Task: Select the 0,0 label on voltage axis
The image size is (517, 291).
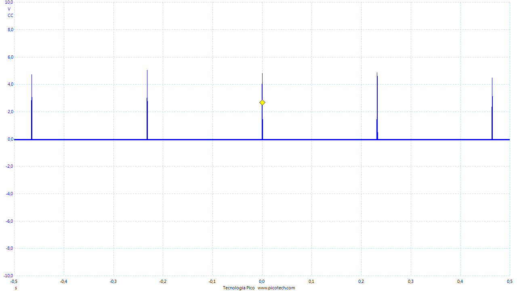Action: [11, 139]
